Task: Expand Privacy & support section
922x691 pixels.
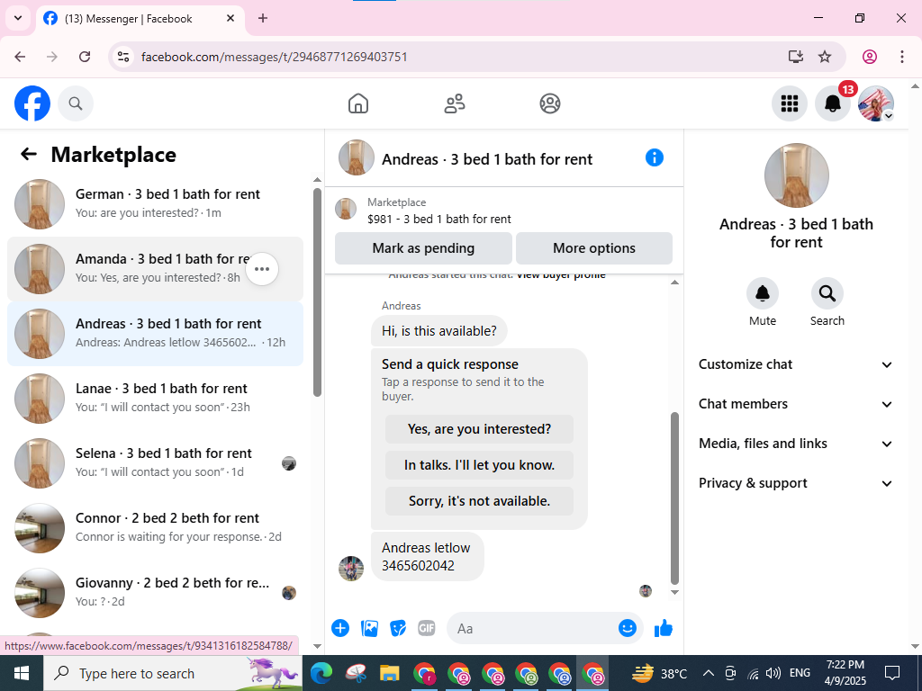Action: click(796, 483)
